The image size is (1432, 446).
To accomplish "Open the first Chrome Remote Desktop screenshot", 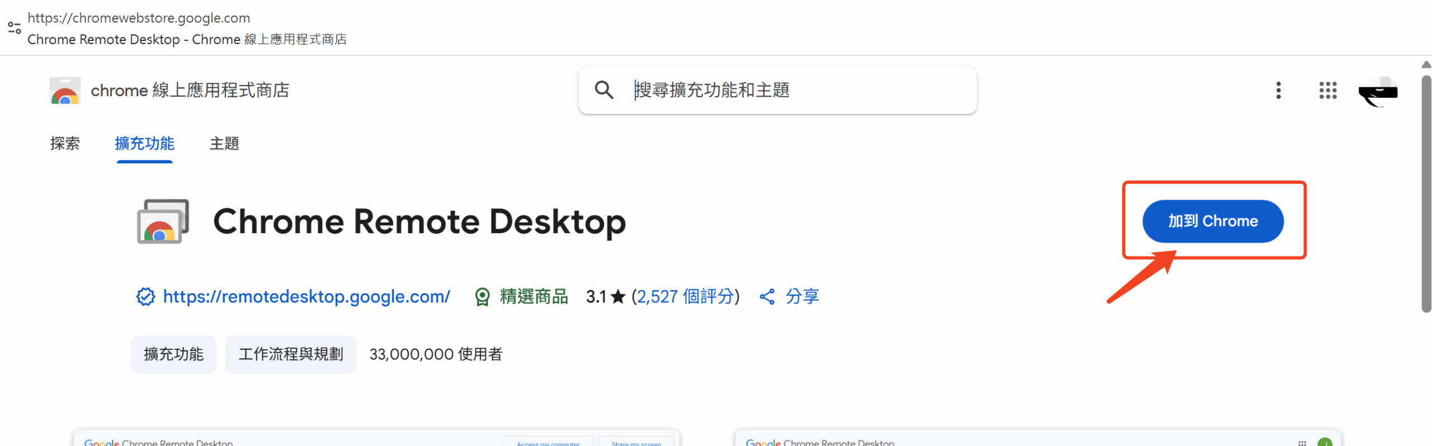I will [x=376, y=437].
